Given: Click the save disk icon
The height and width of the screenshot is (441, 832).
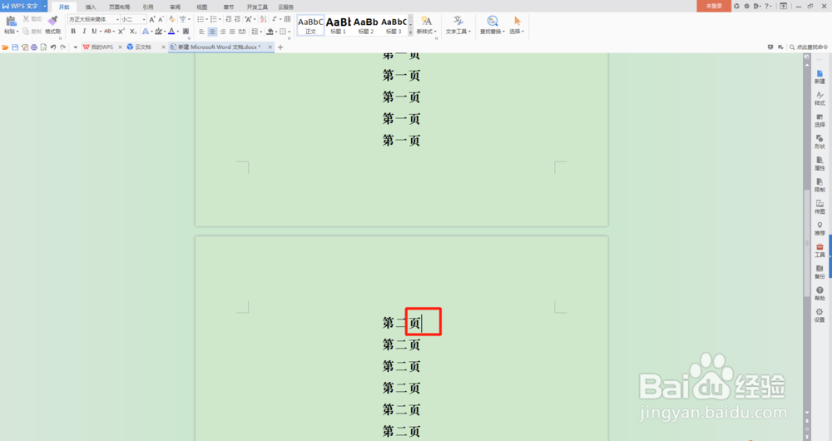Looking at the screenshot, I should [15, 47].
